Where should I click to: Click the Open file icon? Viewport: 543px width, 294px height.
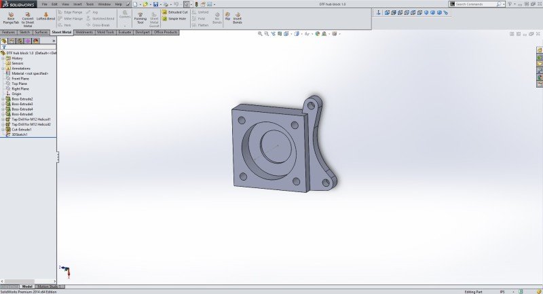[145, 4]
